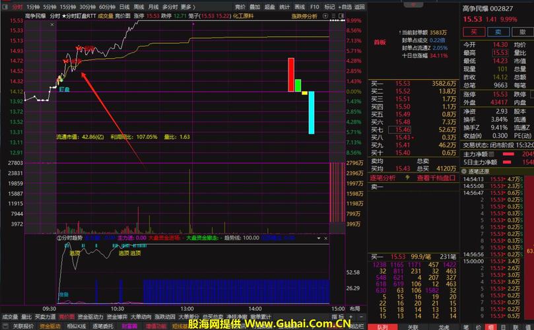Click the 首板 red label
This screenshot has height=330, width=534.
pyautogui.click(x=380, y=42)
